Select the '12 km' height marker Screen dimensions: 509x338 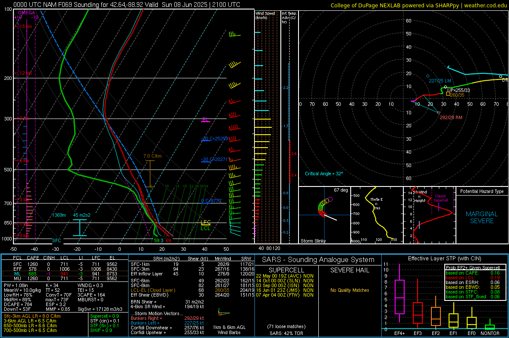25,73
